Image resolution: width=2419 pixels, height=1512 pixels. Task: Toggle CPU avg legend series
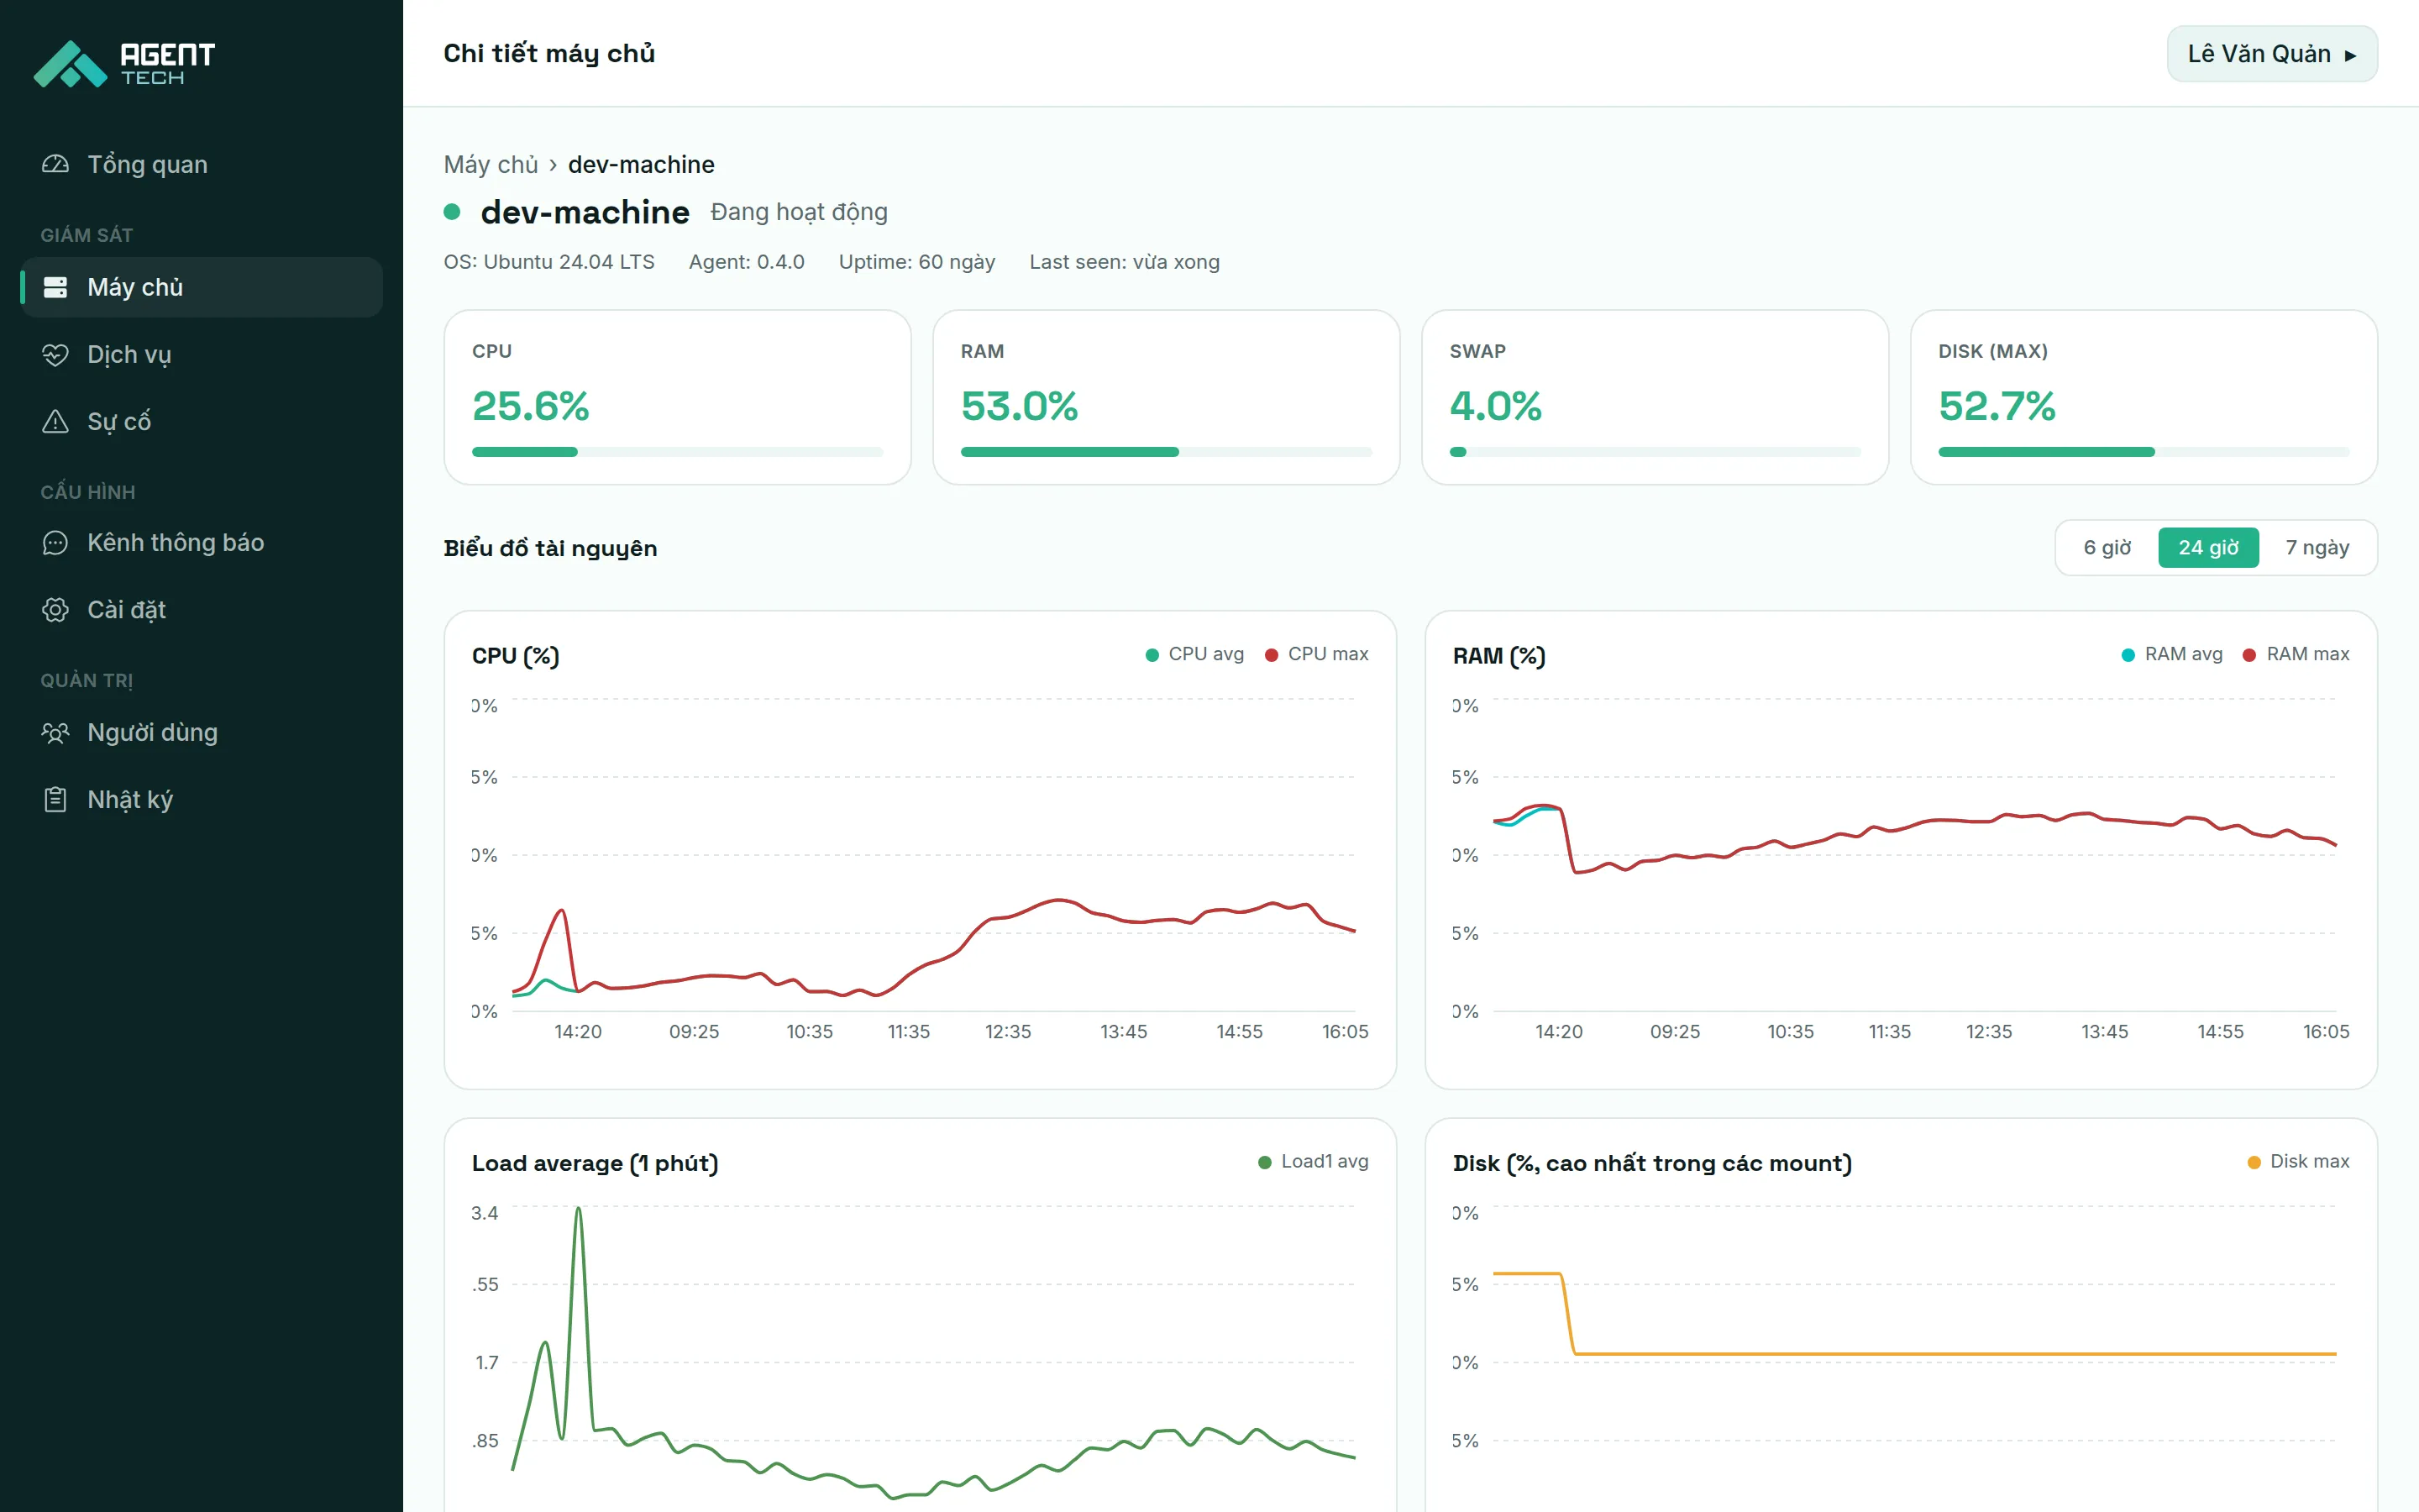tap(1194, 654)
